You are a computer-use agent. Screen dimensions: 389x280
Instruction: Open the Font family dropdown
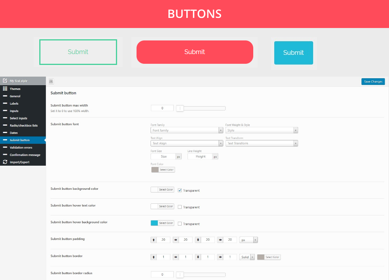pos(187,130)
